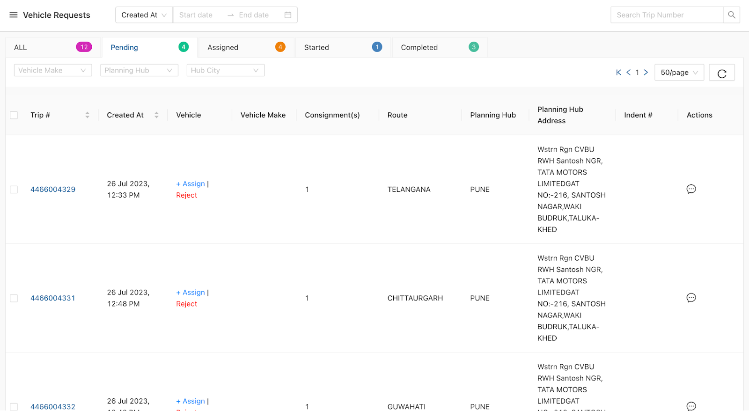Click the Search Trip Number field

667,15
